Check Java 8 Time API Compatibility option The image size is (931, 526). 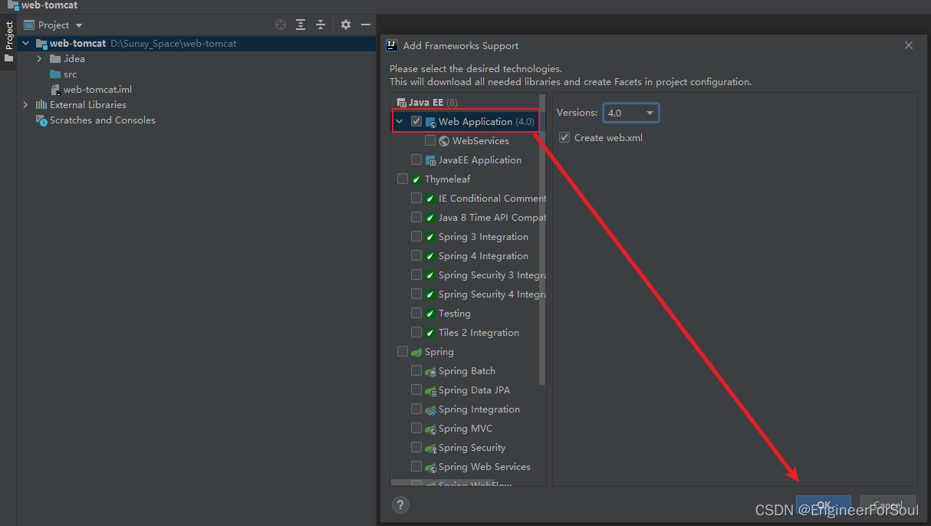click(416, 217)
